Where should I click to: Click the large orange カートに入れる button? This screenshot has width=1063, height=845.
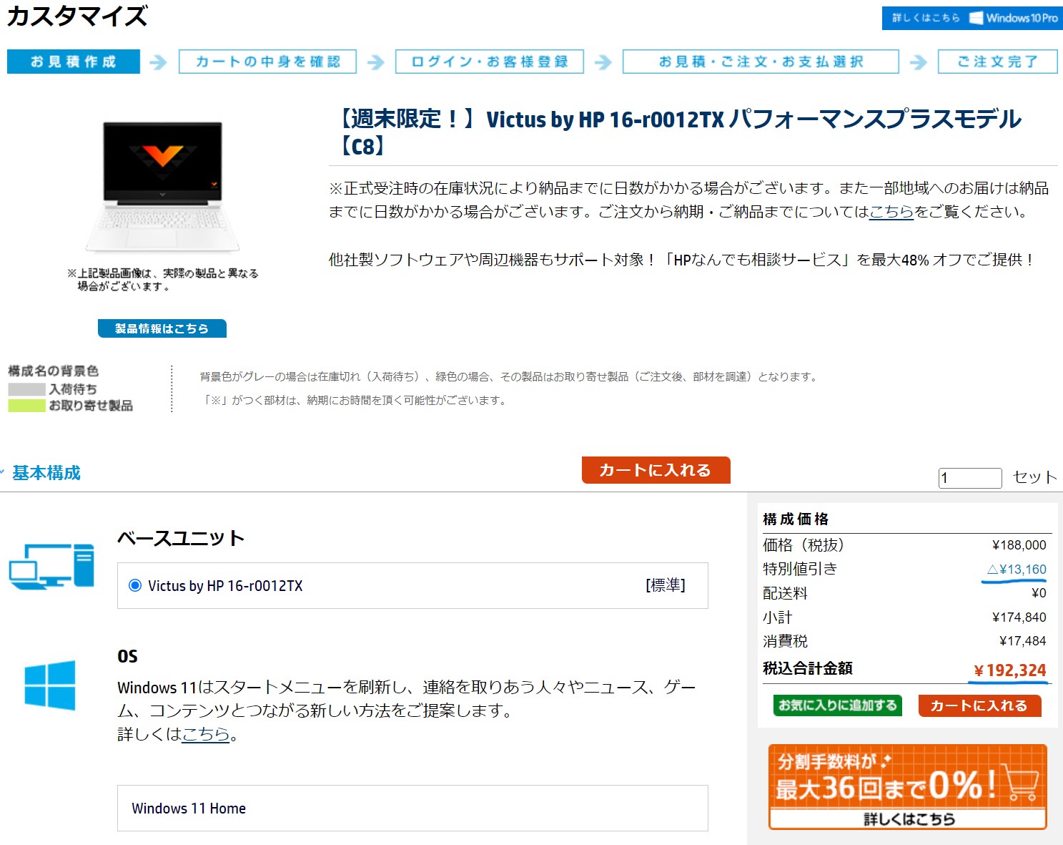click(x=656, y=470)
